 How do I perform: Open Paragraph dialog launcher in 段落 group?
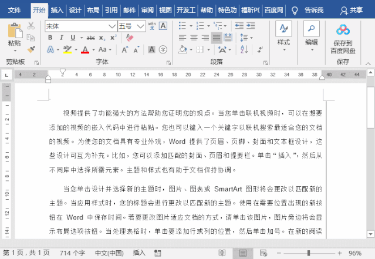(x=265, y=63)
